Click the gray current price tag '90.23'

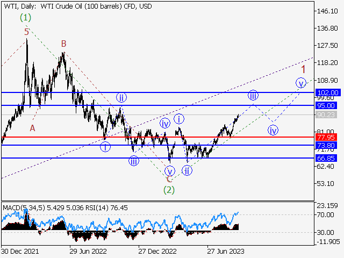click(x=326, y=114)
